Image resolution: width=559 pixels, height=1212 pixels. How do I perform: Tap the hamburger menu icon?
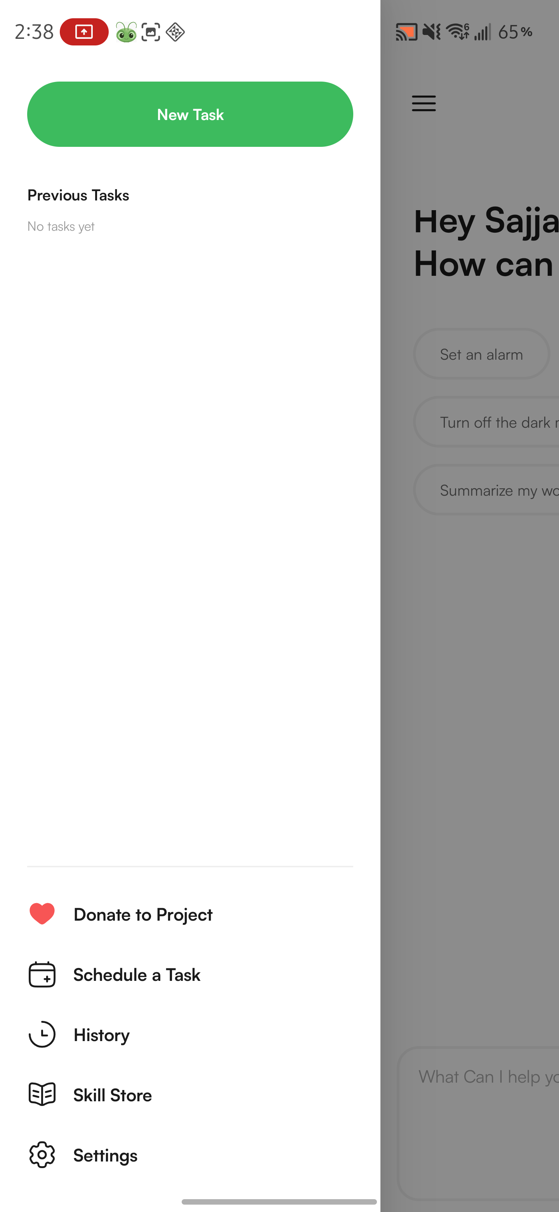click(x=424, y=103)
